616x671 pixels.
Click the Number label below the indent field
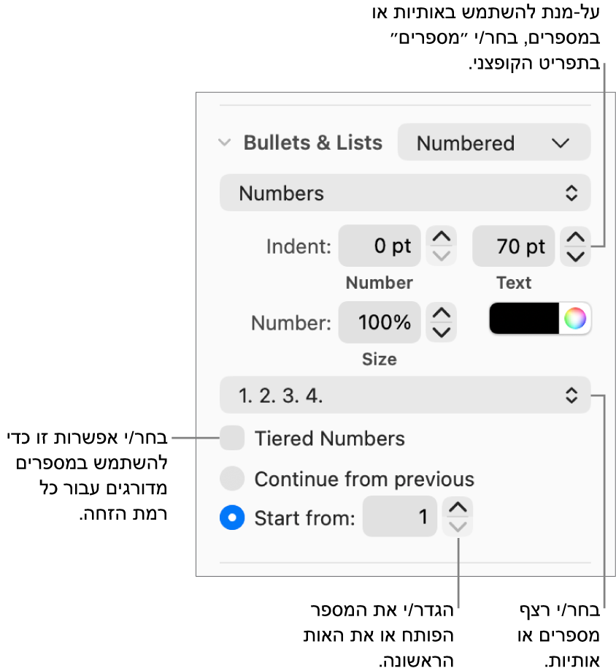[x=379, y=283]
